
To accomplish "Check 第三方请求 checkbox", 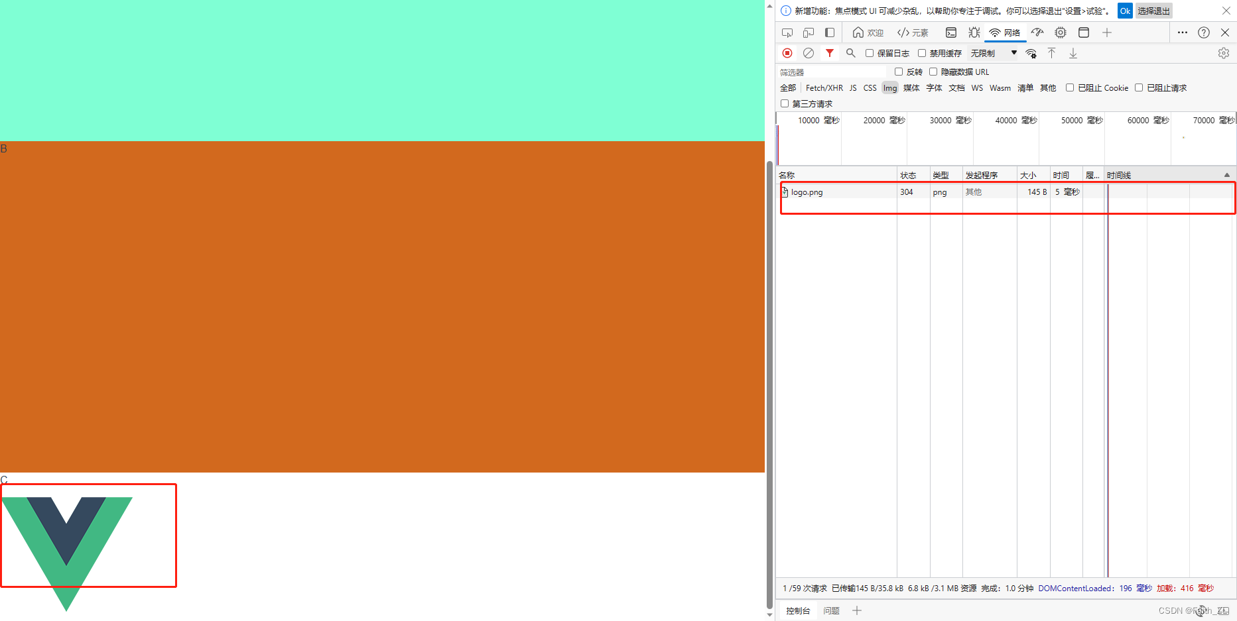I will click(x=785, y=103).
